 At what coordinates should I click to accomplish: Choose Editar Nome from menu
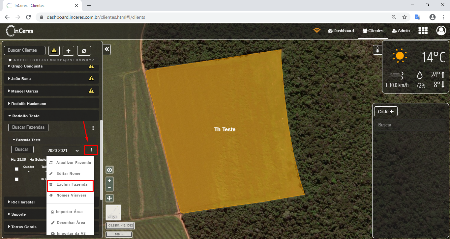pos(70,173)
